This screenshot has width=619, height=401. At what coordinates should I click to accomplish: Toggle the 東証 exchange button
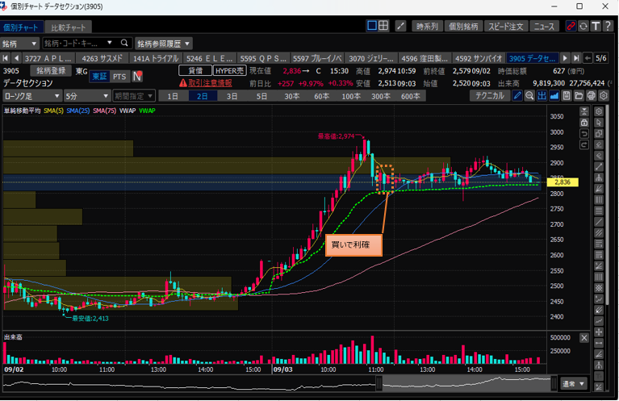98,77
